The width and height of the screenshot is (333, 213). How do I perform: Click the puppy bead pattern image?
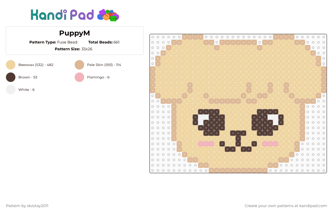238,104
